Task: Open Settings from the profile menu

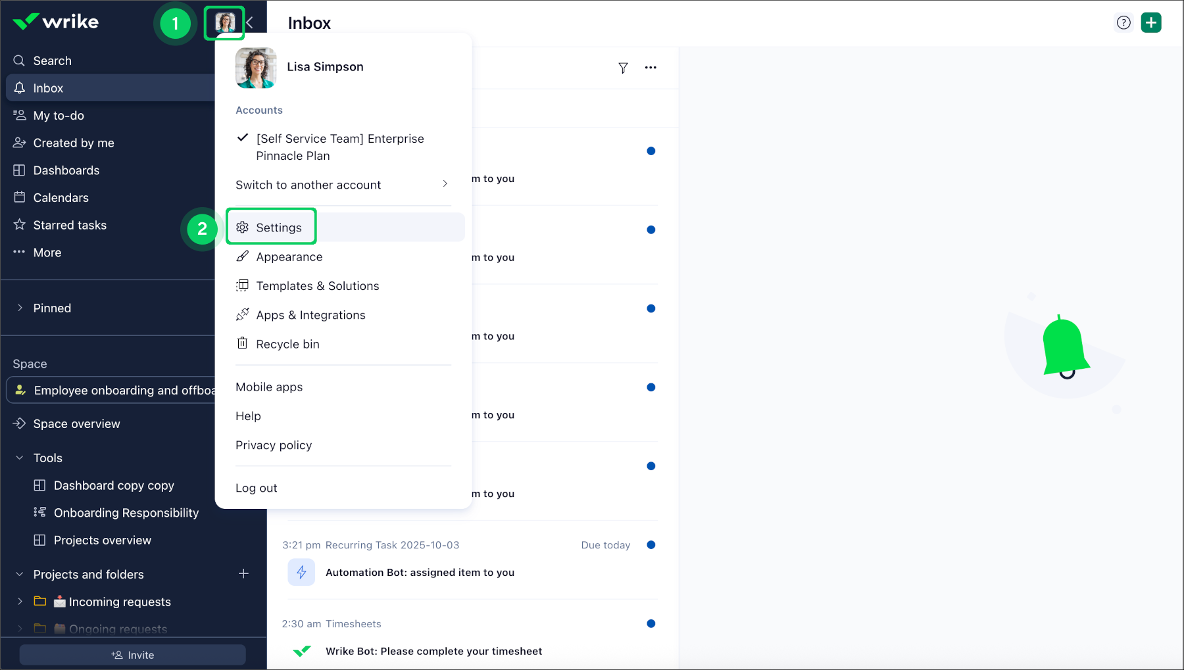Action: pos(279,227)
